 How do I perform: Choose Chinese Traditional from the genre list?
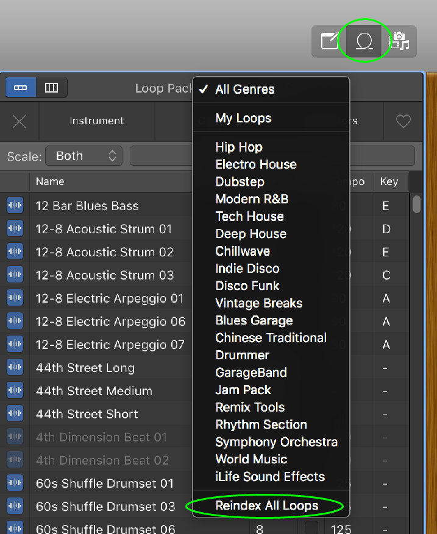(271, 338)
